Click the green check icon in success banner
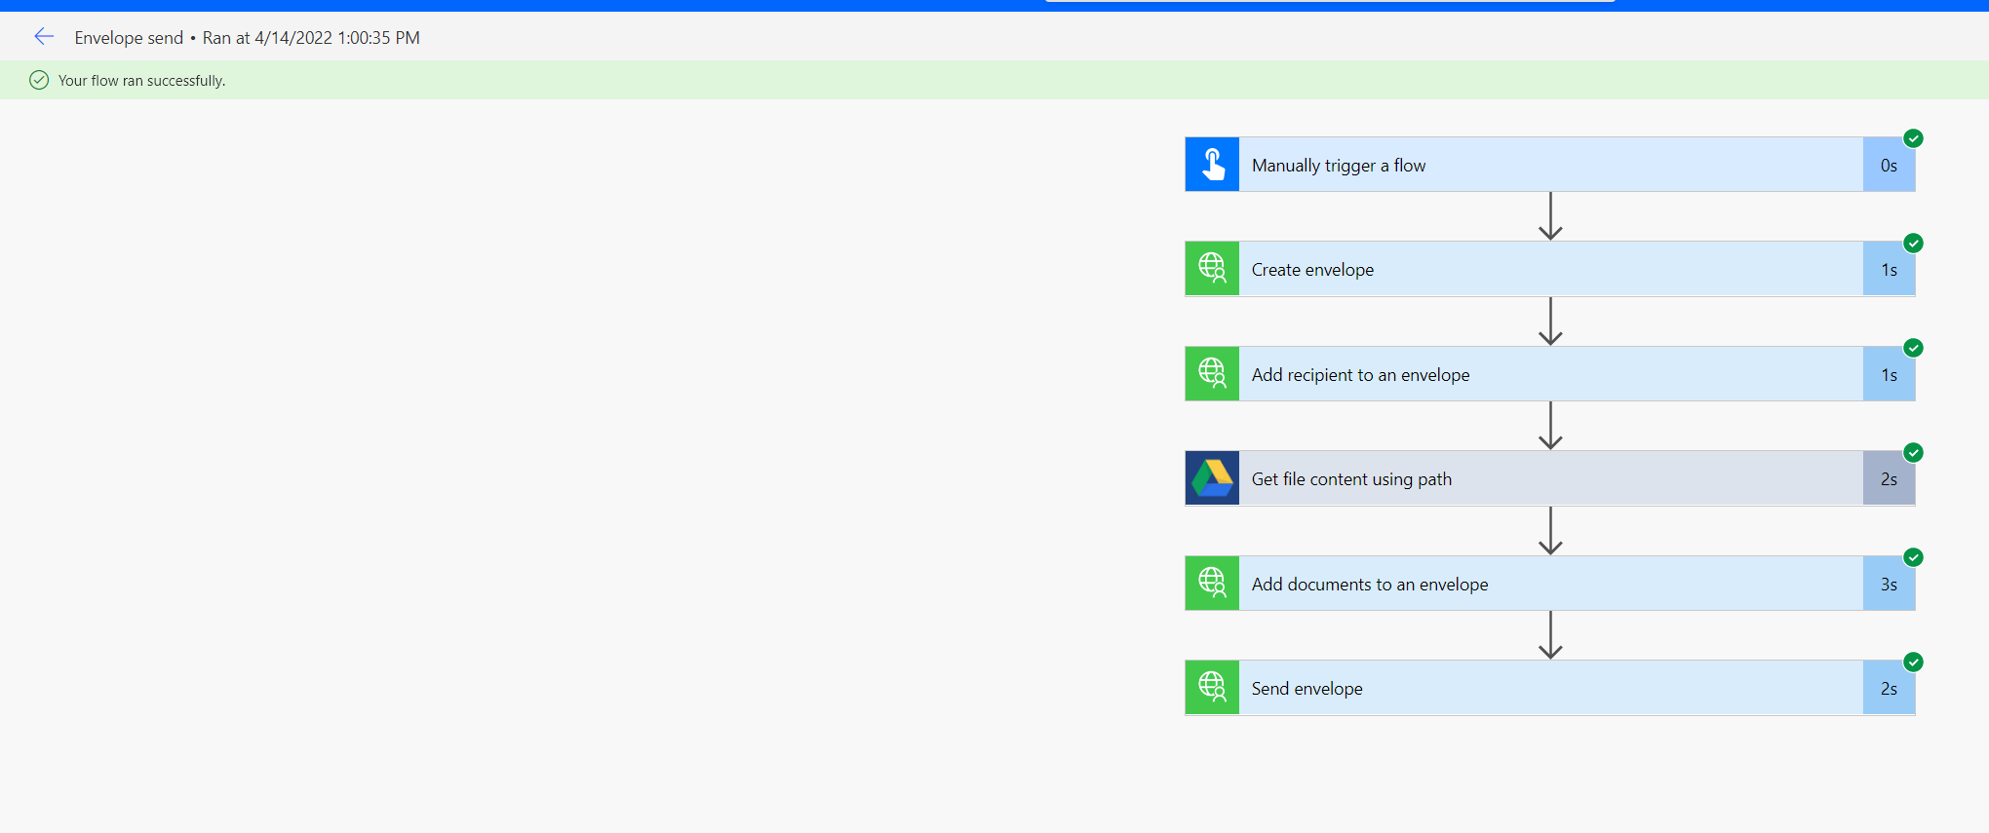This screenshot has width=1989, height=833. 39,80
